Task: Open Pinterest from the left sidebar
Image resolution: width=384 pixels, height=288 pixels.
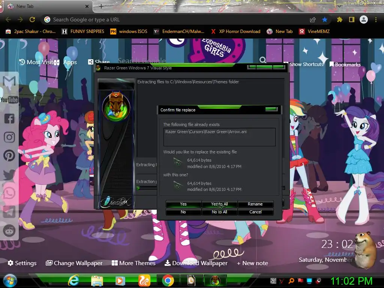Action: 9,156
